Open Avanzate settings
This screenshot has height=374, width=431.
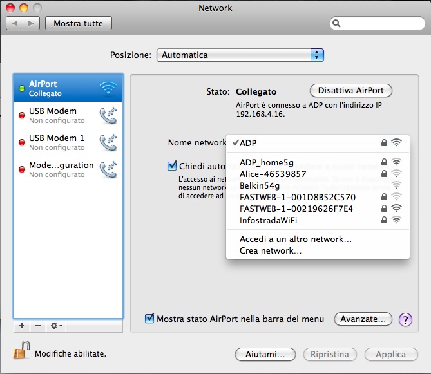click(x=363, y=319)
